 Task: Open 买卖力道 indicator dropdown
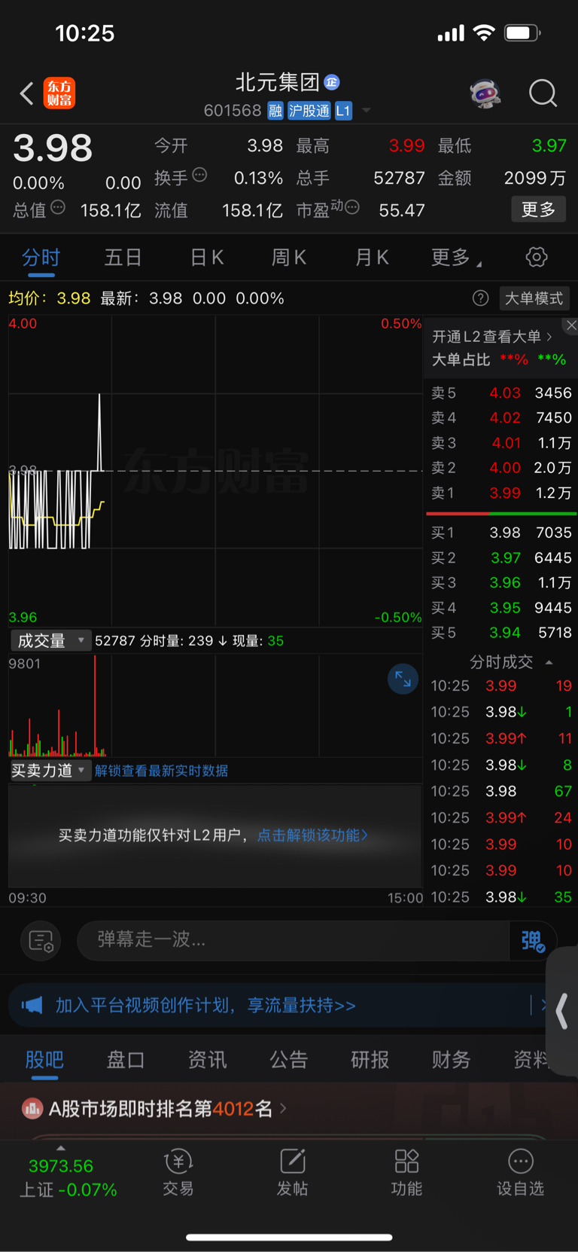(50, 771)
